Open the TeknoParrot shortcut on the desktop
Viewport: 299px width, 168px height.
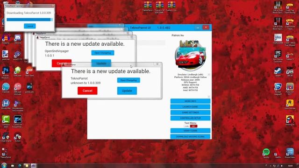click(x=6, y=153)
